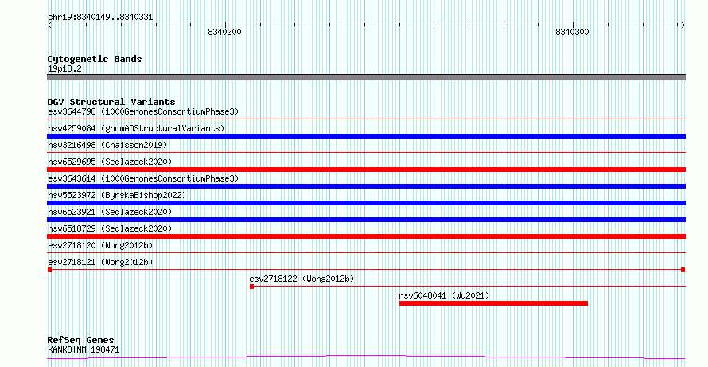
Task: Open variant esv2718122 Wong2012b label
Action: (301, 279)
